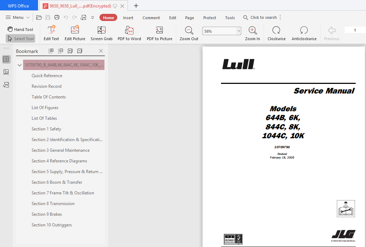Click the Undo arrow icon

(66, 17)
